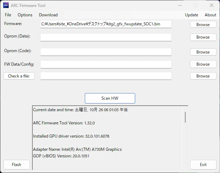Click the Firmware path input field
The image size is (220, 173).
(x=106, y=24)
